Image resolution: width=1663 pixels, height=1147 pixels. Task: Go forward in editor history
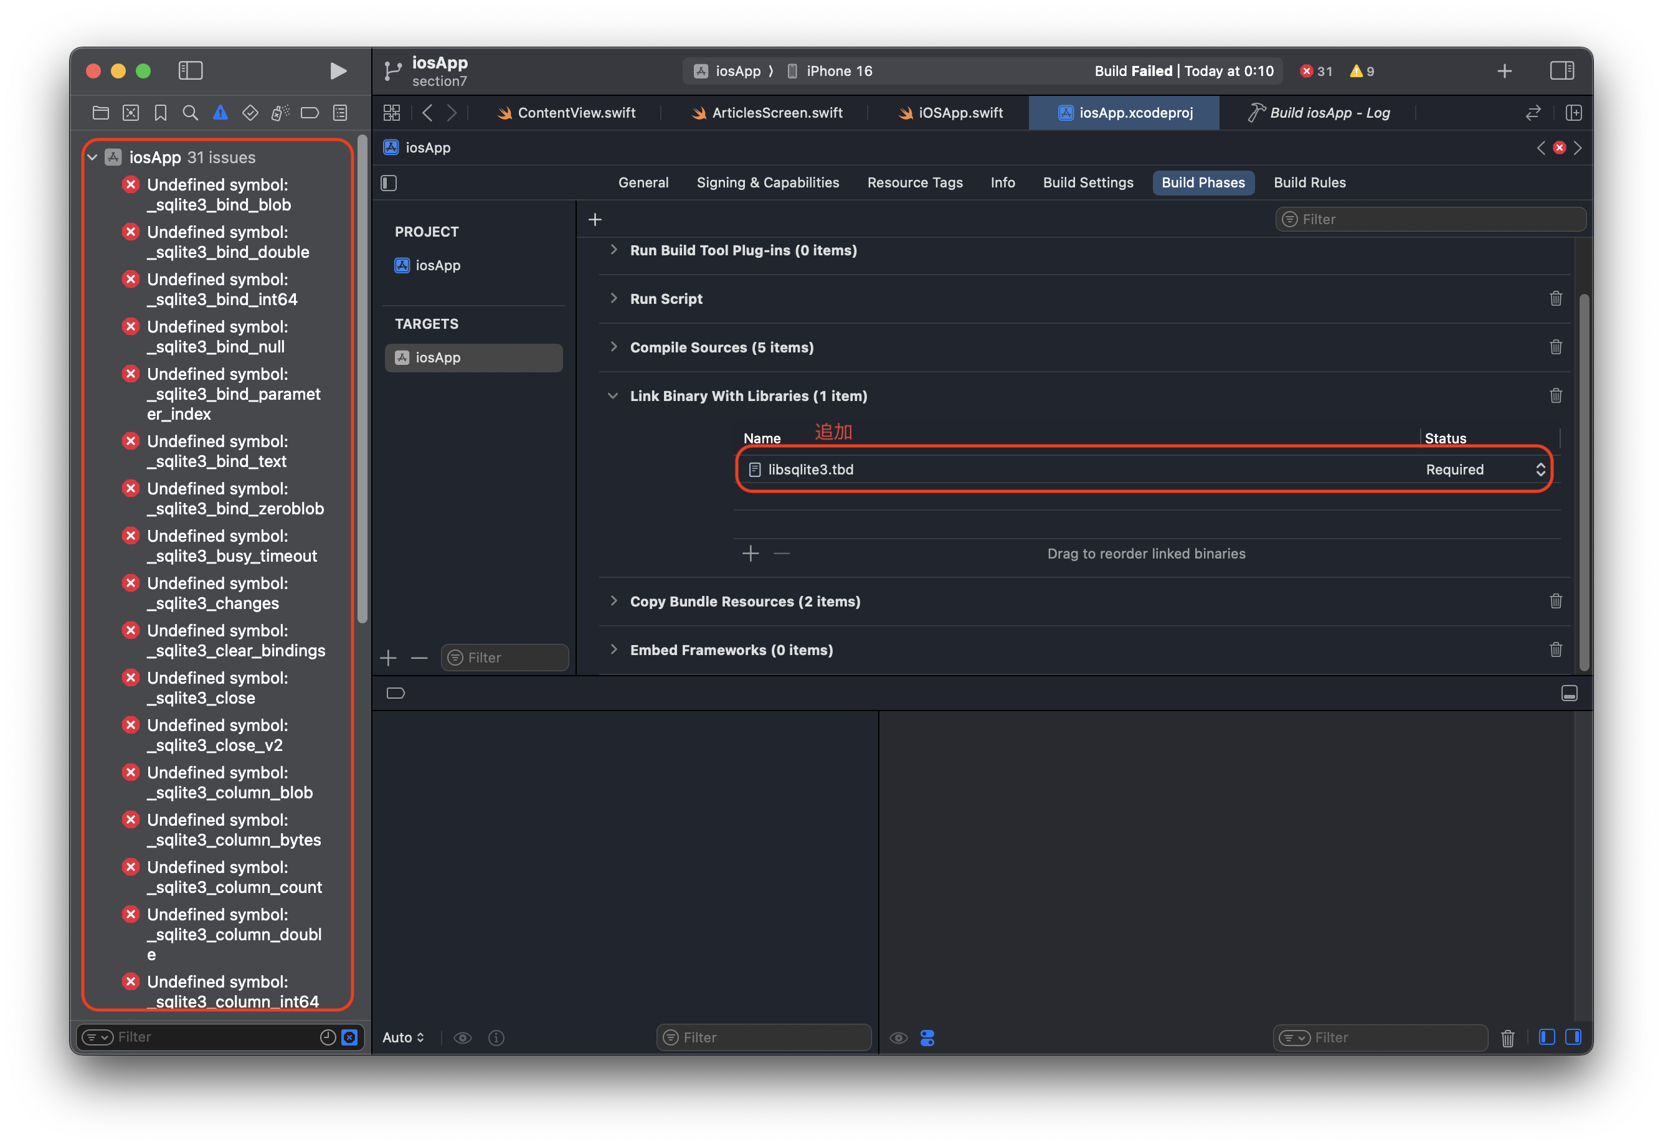click(x=452, y=113)
